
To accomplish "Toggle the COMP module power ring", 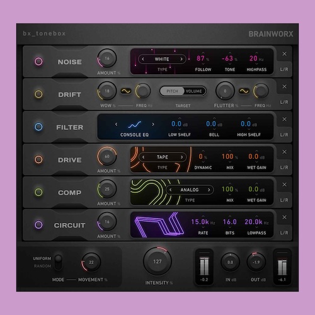I will click(x=38, y=192).
